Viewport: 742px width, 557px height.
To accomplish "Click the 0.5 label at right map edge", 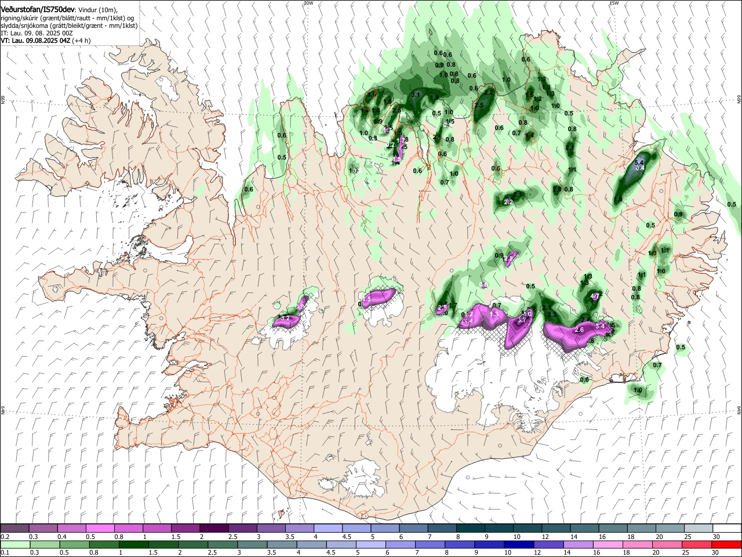I will pos(732,205).
